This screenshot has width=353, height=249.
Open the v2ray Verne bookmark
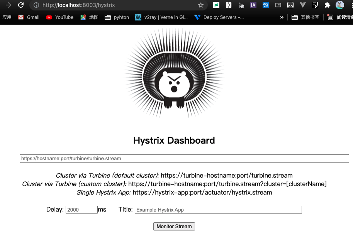(161, 17)
